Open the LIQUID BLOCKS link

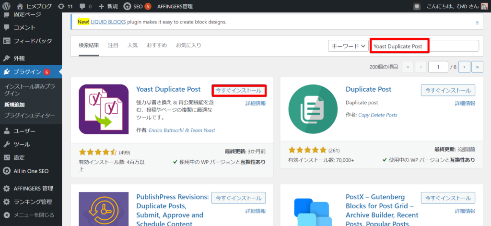(x=108, y=22)
